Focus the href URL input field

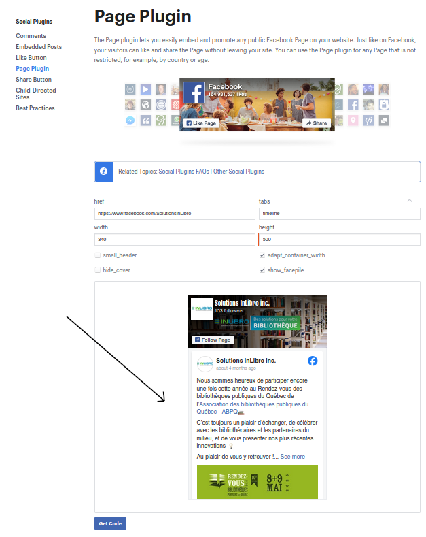point(175,214)
